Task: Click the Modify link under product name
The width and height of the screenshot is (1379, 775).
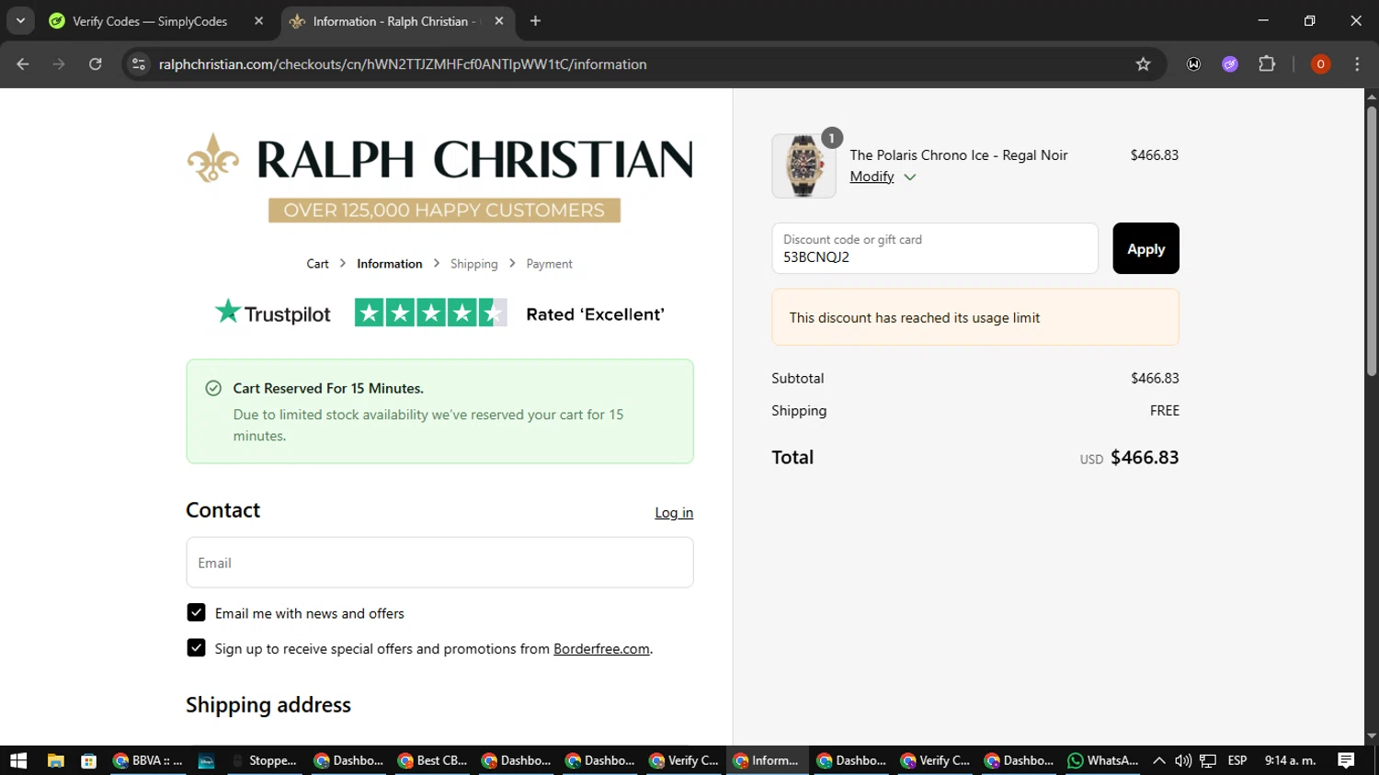Action: [872, 177]
